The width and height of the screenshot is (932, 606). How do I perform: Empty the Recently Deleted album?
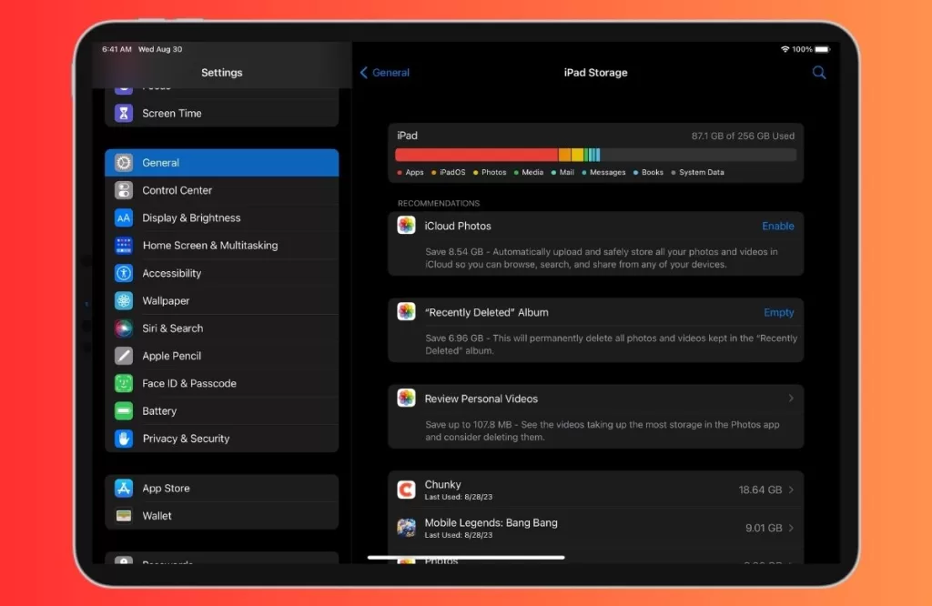tap(779, 312)
